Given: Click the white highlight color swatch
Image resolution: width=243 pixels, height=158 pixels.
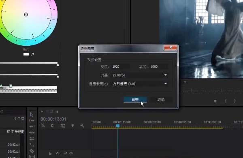Looking at the screenshot, I should (26, 54).
